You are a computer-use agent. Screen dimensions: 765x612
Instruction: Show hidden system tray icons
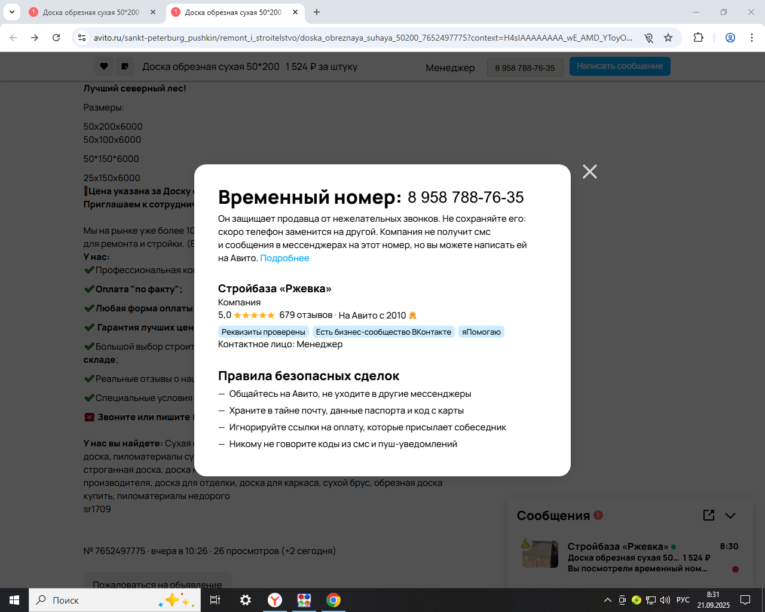tap(608, 600)
